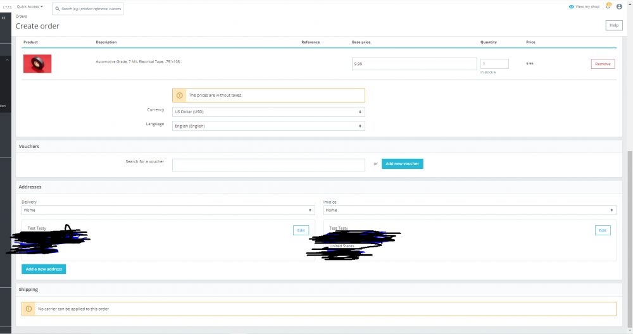Click the Shipping section heading
633x334 pixels.
28,290
